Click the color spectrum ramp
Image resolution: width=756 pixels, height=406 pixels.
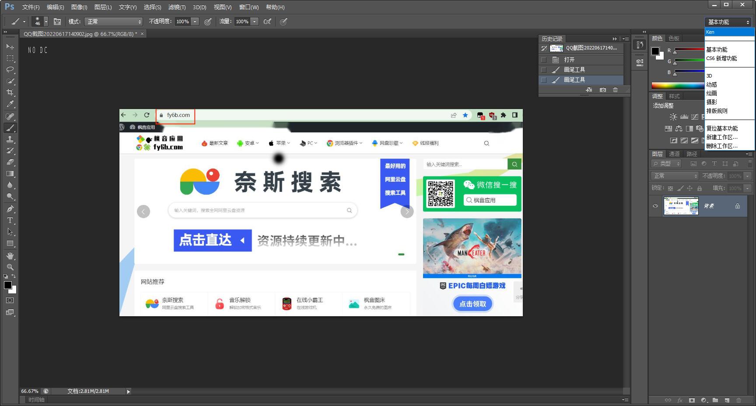(x=678, y=85)
